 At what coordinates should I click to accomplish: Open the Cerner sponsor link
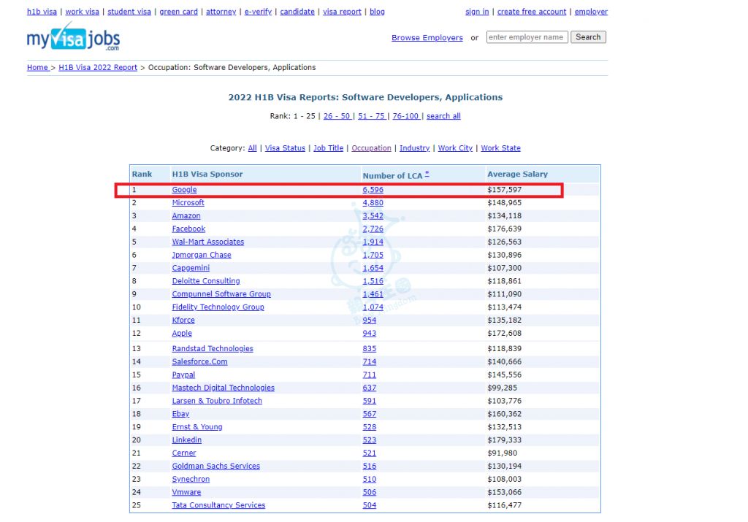(183, 453)
